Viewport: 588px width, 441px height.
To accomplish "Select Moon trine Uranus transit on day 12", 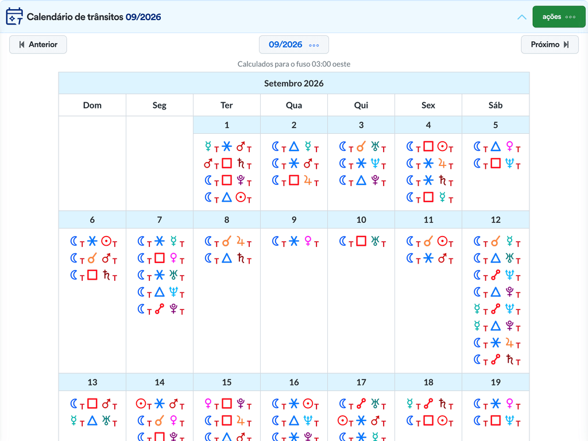I will pyautogui.click(x=497, y=258).
